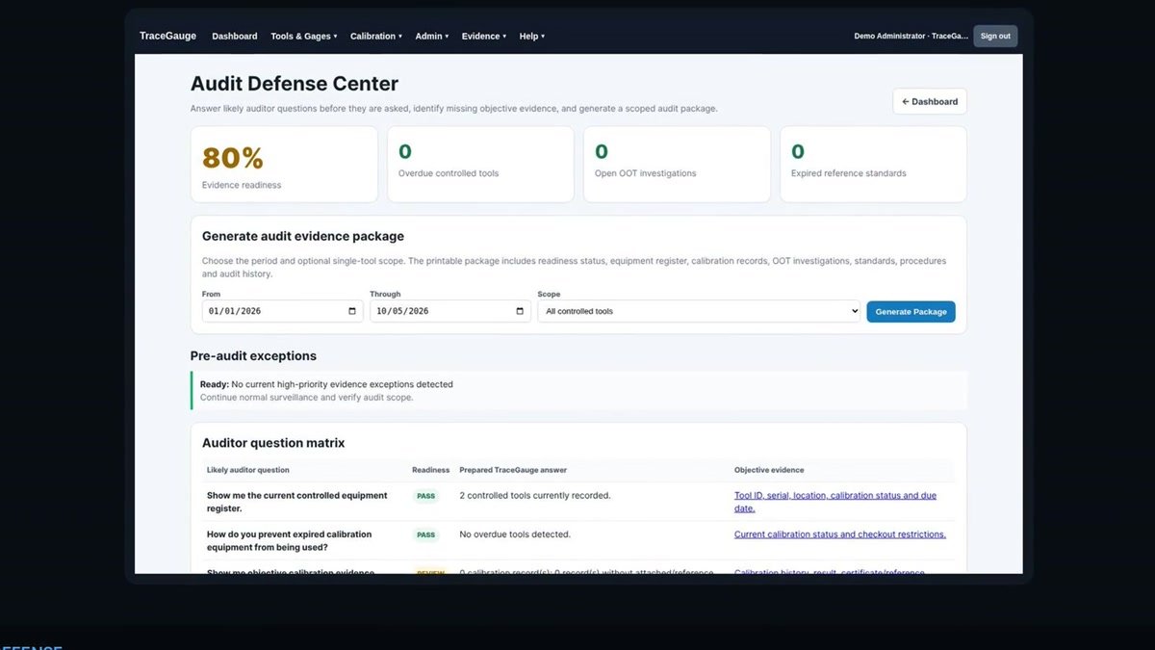Viewport: 1155px width, 650px height.
Task: Click 'How do you prevent expired calibration equipment' question
Action: tap(289, 540)
